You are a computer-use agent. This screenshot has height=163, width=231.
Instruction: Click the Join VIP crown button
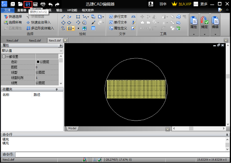pos(181,4)
